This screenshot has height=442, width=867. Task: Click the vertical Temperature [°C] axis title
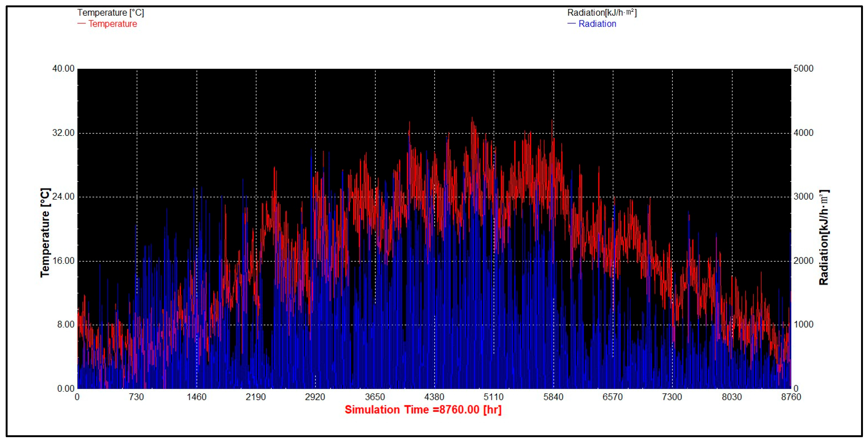(x=45, y=233)
